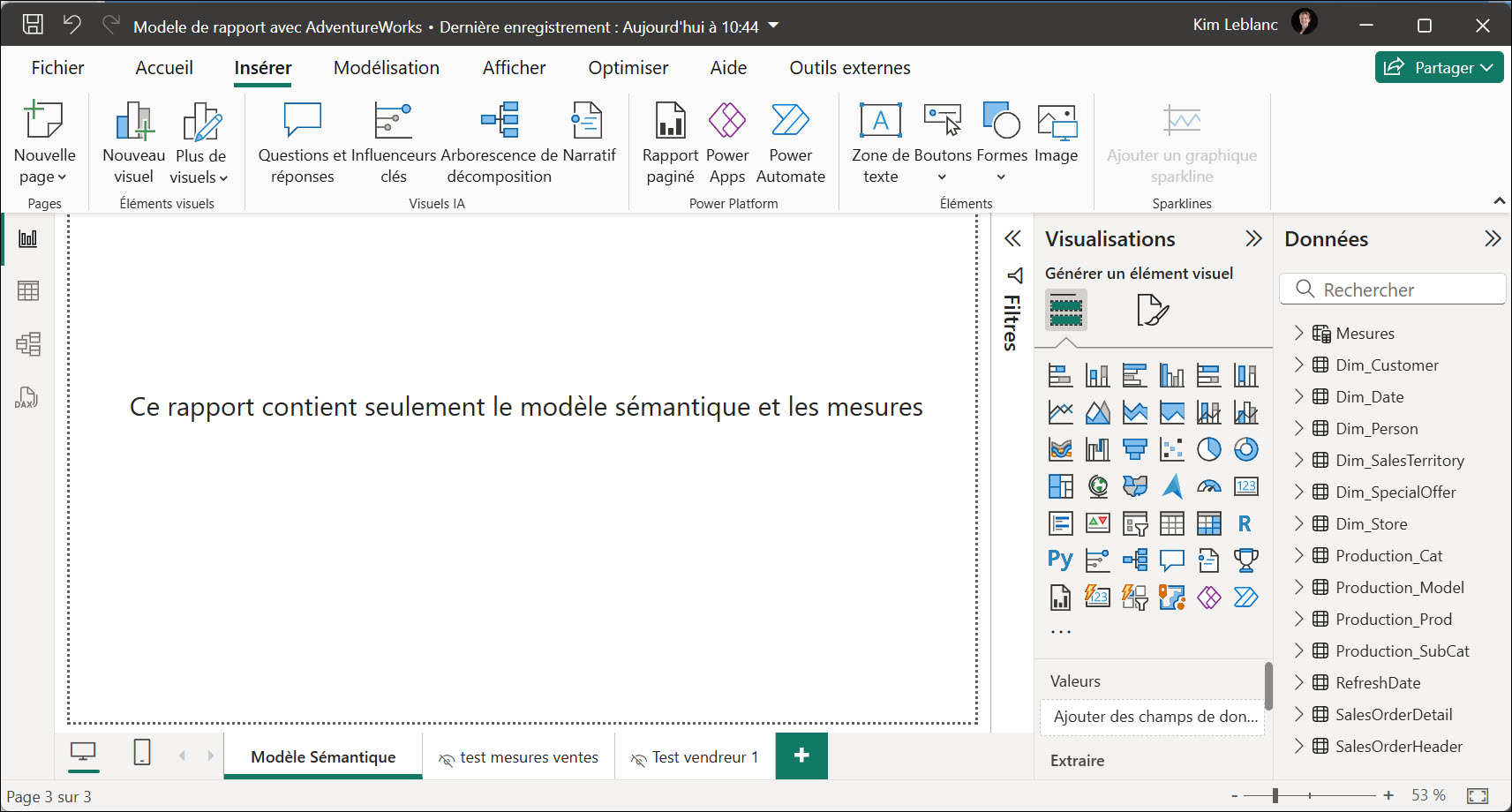Viewport: 1512px width, 812px height.
Task: Zoom in with the plus button
Action: (1388, 795)
